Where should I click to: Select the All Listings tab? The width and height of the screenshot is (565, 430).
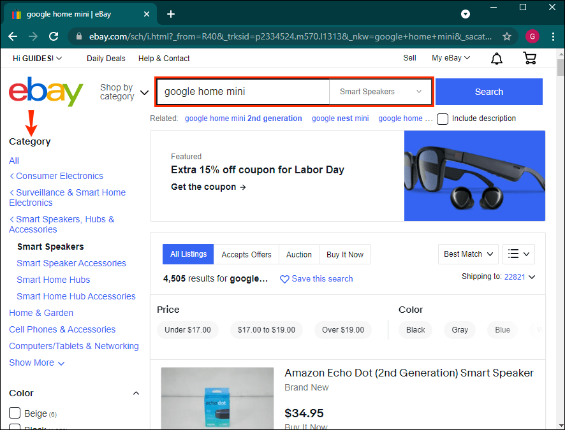188,254
